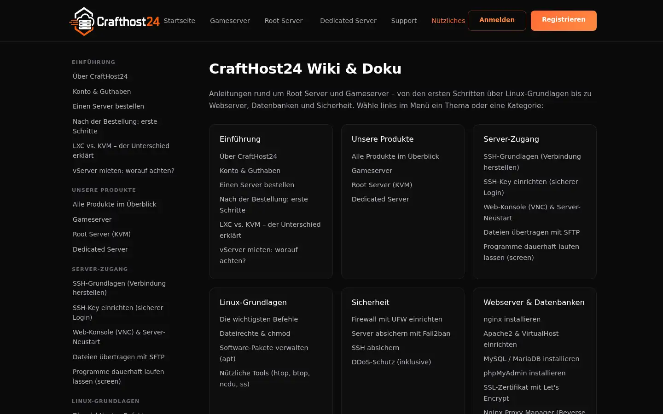Viewport: 663px width, 414px height.
Task: Open Support in the top navigation
Action: [x=404, y=21]
